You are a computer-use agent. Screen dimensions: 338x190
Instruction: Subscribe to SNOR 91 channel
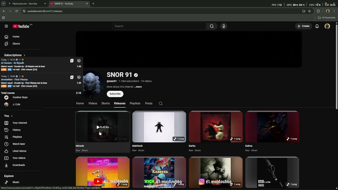pyautogui.click(x=115, y=94)
